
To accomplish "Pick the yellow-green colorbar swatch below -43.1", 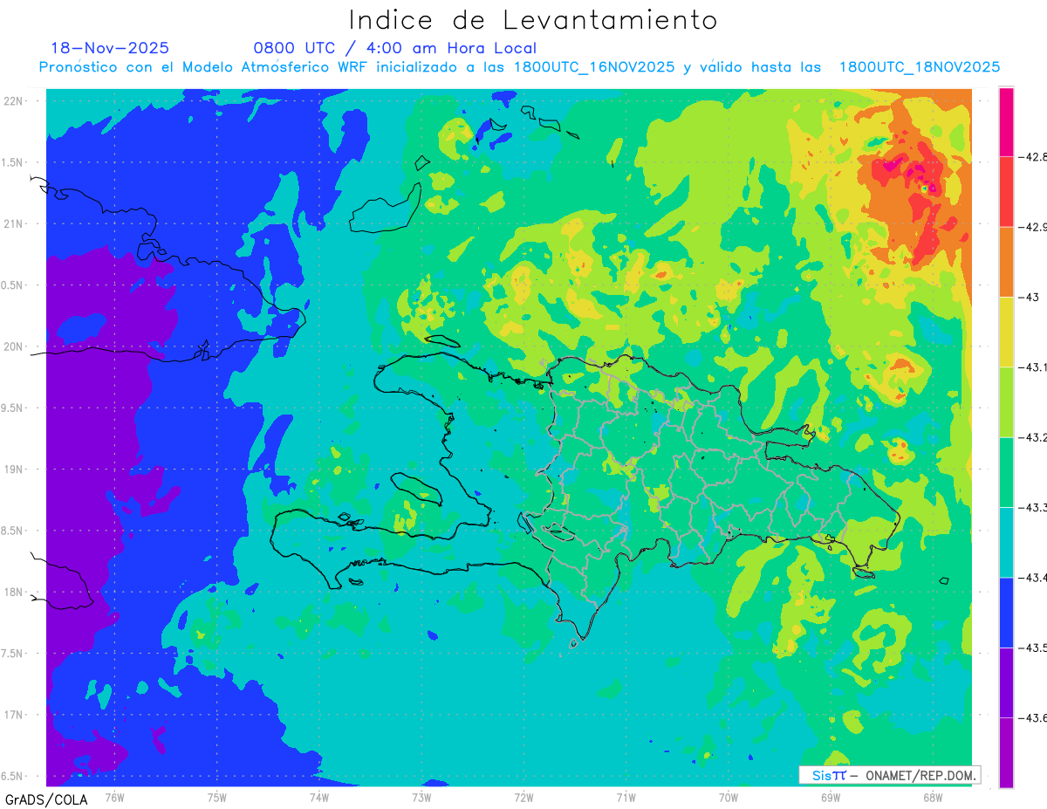I will point(1006,402).
